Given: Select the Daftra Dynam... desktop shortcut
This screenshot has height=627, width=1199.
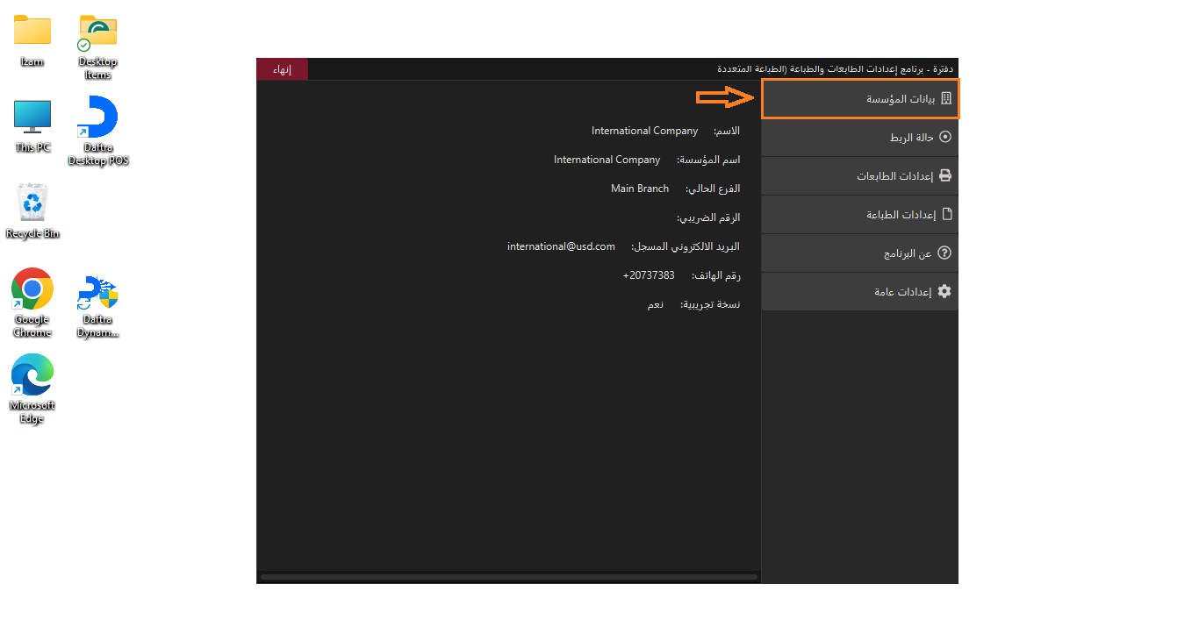Looking at the screenshot, I should [97, 306].
